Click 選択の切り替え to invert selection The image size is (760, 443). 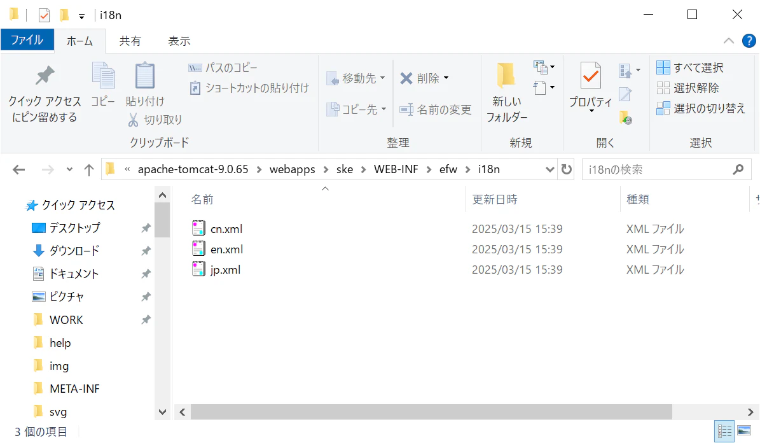tap(701, 108)
